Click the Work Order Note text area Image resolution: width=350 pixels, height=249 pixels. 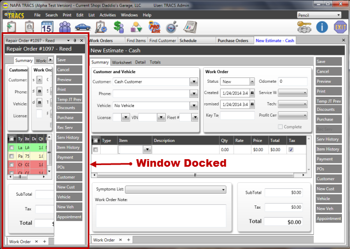161,216
